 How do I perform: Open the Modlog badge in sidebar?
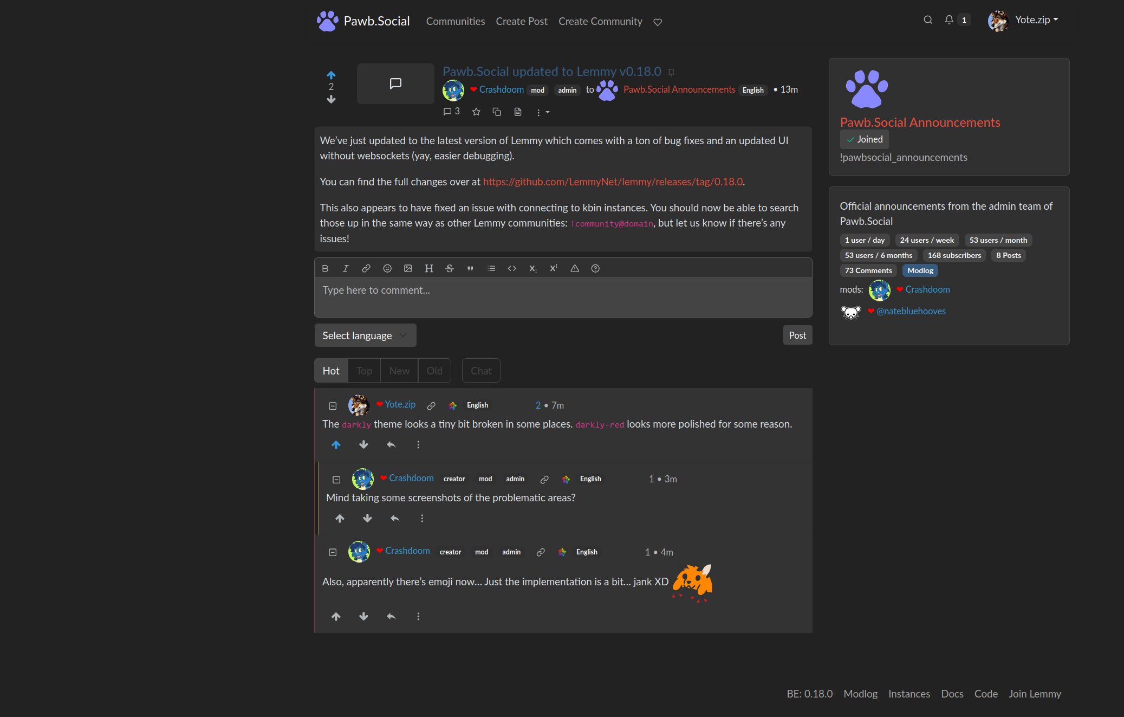tap(920, 270)
